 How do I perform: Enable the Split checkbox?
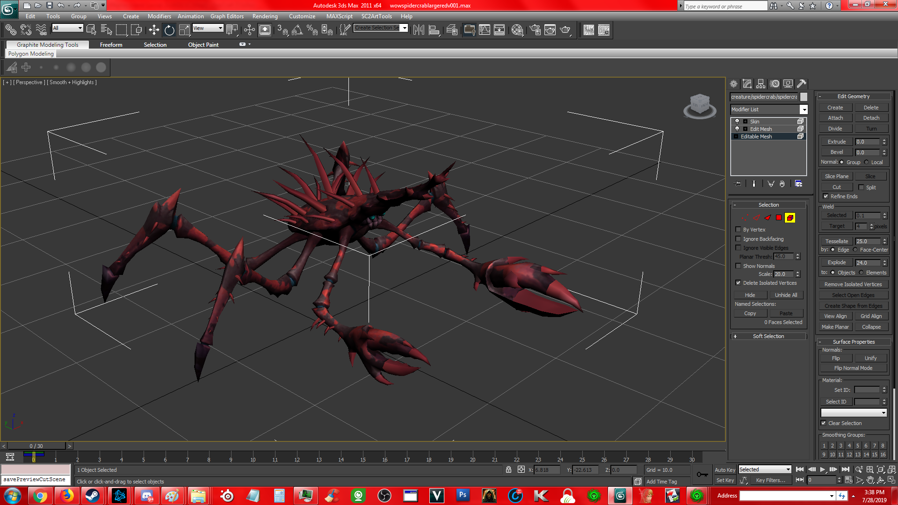(861, 187)
